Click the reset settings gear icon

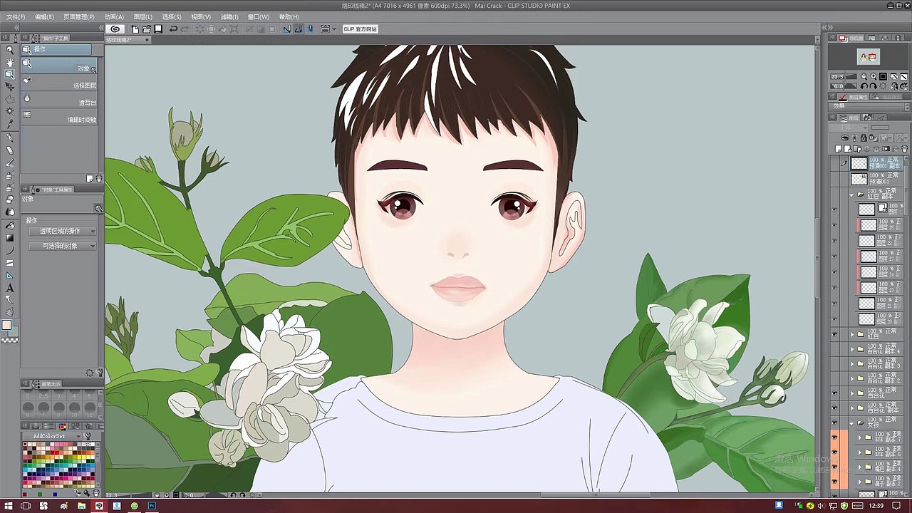click(x=90, y=373)
